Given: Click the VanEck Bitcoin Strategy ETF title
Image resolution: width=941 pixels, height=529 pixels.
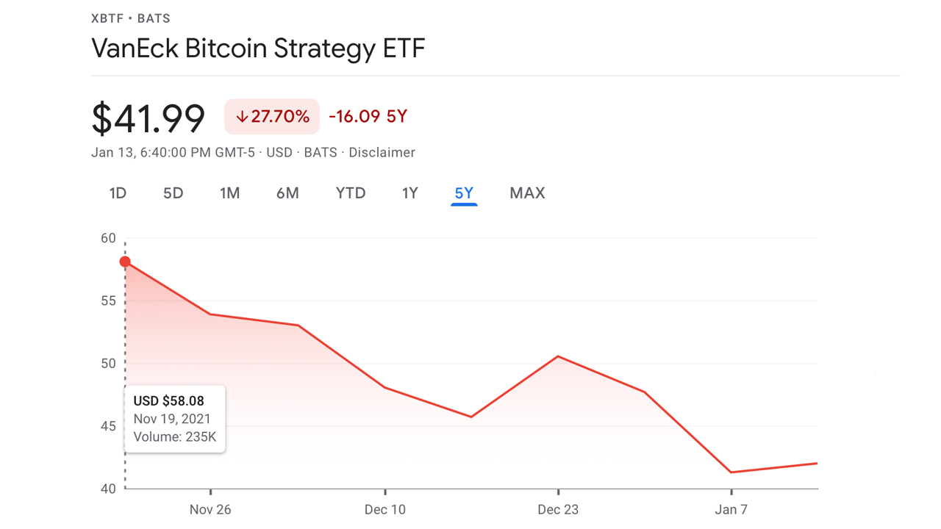Looking at the screenshot, I should (x=258, y=48).
